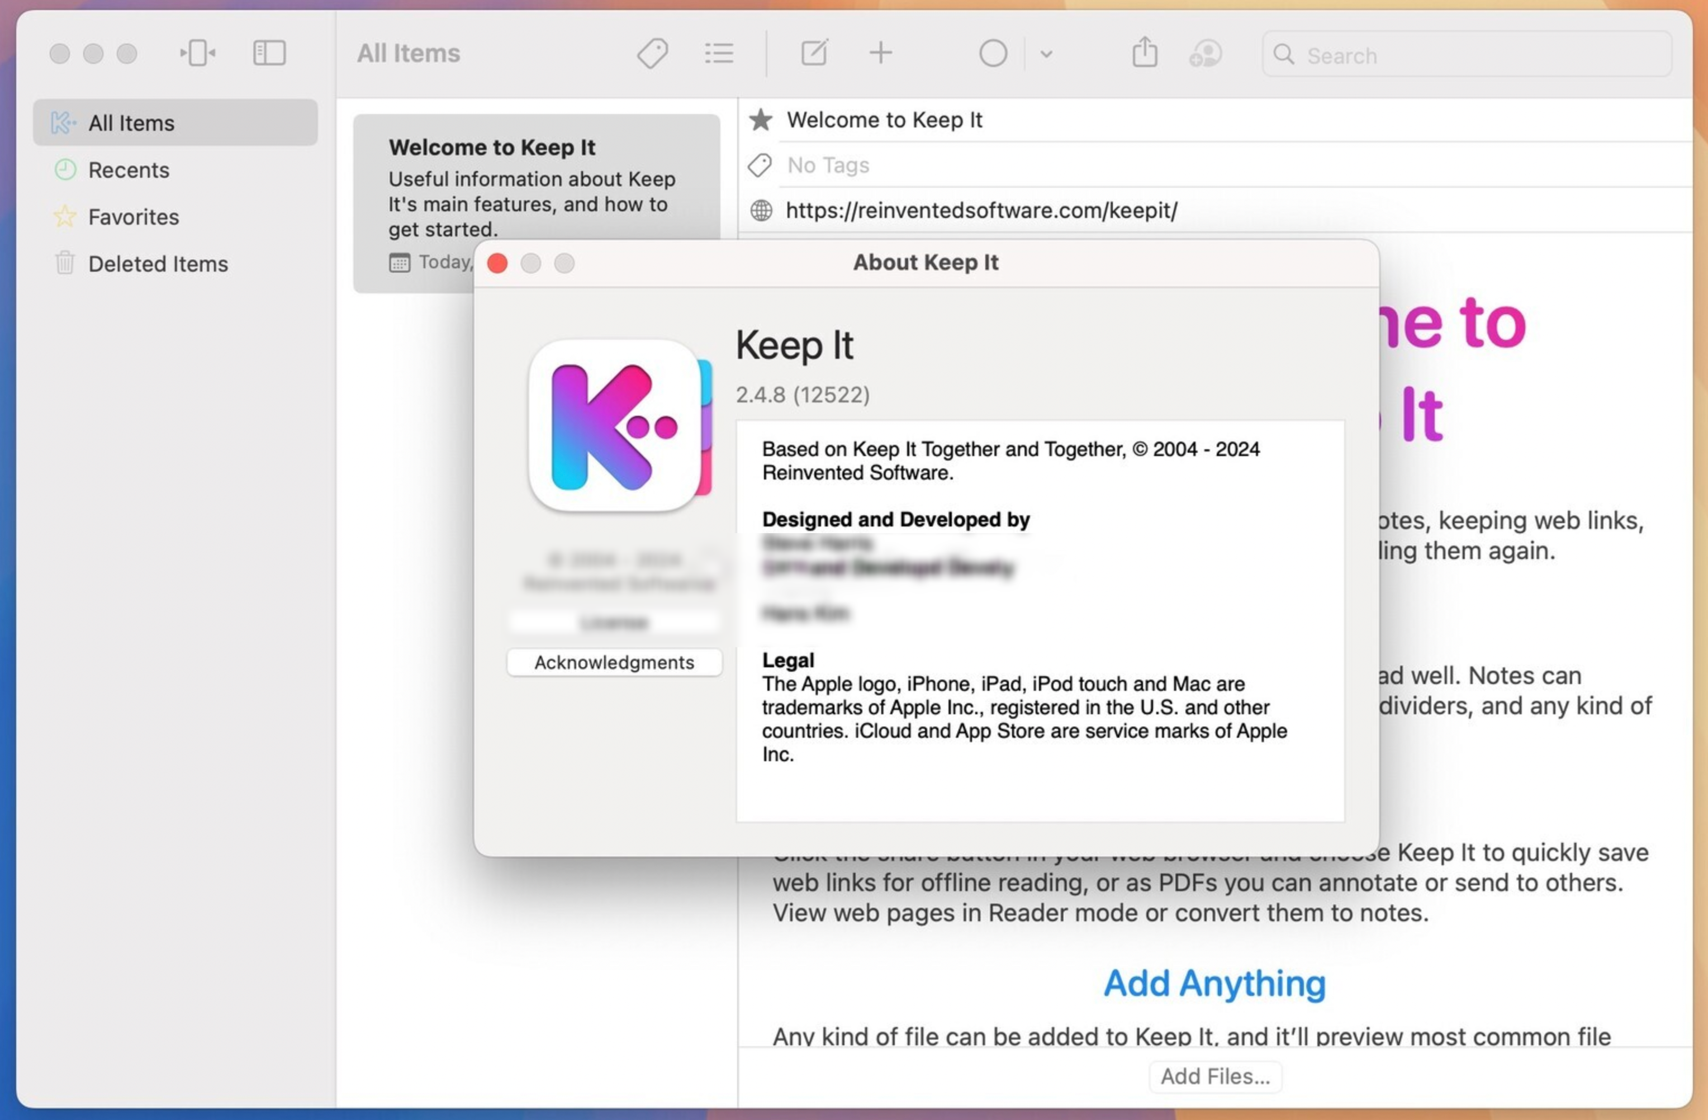Click the Legal heading in About window
The image size is (1708, 1120).
click(788, 660)
